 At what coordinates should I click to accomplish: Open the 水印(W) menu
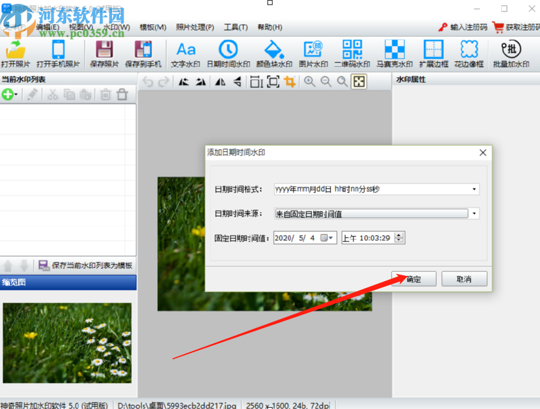117,27
